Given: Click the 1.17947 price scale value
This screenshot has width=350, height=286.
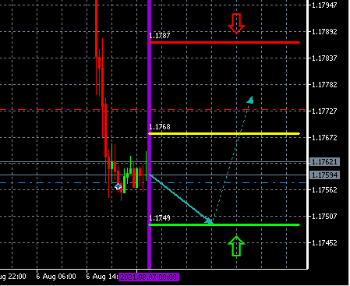Looking at the screenshot, I should coord(324,5).
